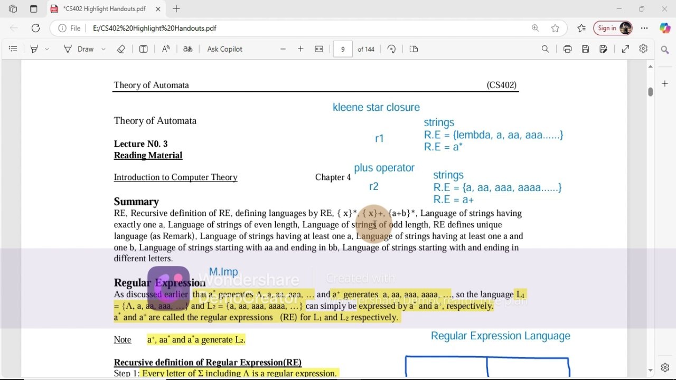Image resolution: width=676 pixels, height=380 pixels.
Task: Enter full screen mode for PDF
Action: [625, 49]
